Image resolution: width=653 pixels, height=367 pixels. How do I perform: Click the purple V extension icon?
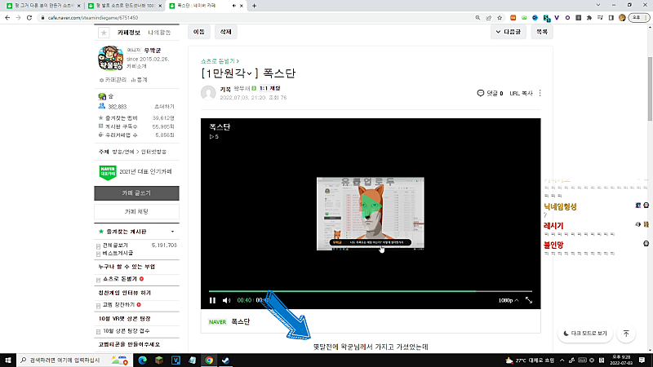(557, 18)
